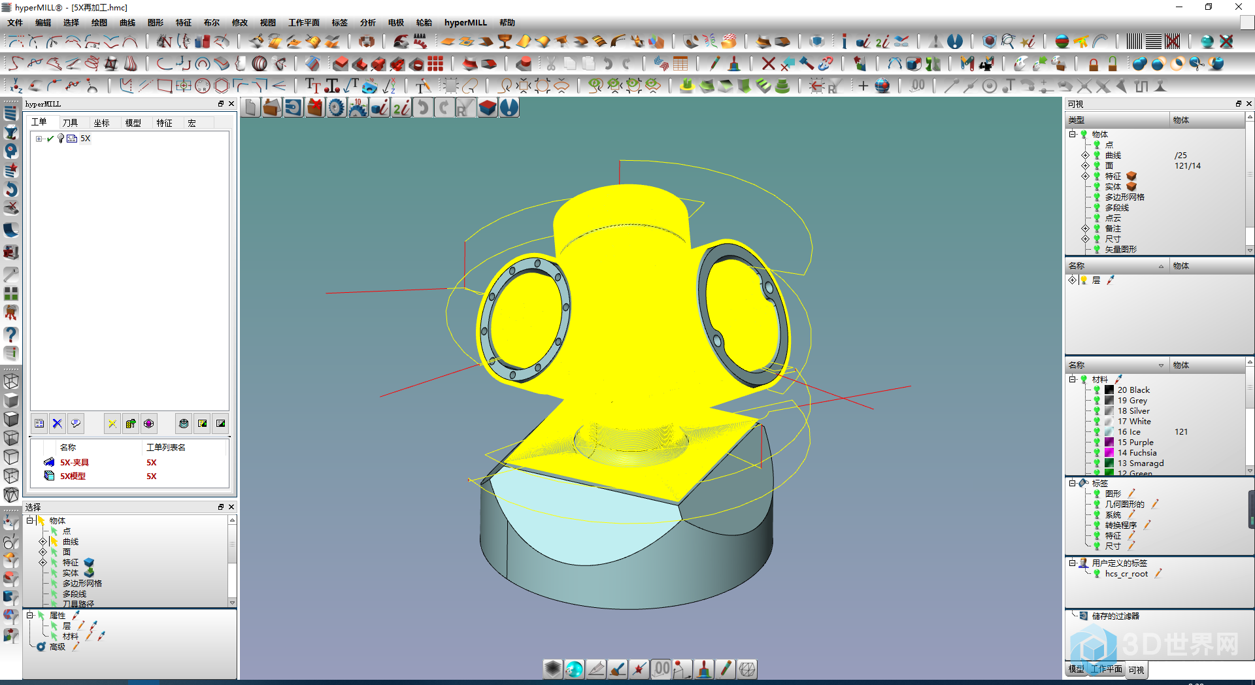Click the globe icon in bottom view toolbar
The image size is (1255, 685).
(574, 669)
